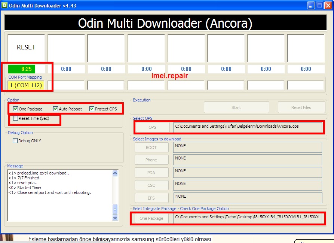Screen dimensions: 334x243
Task: Enable the Debug ONLY checkbox
Action: [15, 141]
